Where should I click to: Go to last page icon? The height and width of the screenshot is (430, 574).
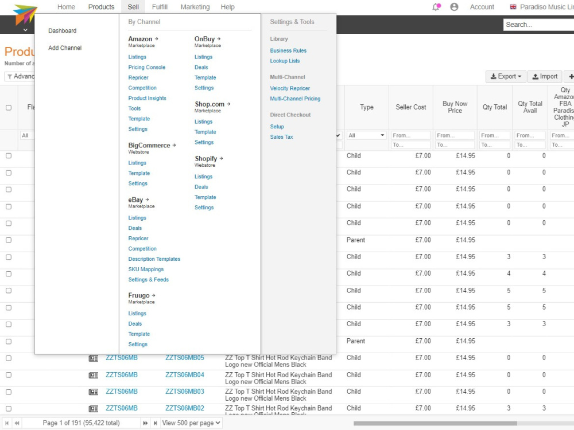155,423
